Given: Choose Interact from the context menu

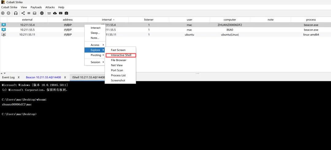Looking at the screenshot, I should (95, 28).
